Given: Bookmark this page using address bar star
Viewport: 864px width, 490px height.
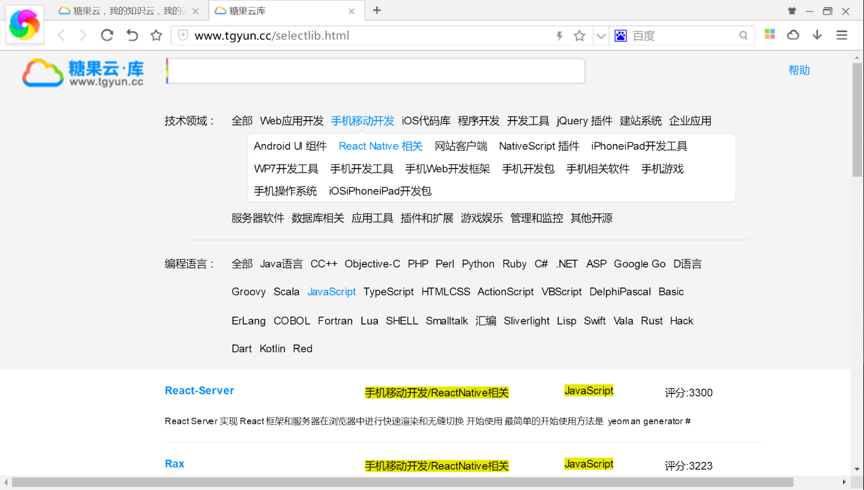Looking at the screenshot, I should (x=580, y=36).
